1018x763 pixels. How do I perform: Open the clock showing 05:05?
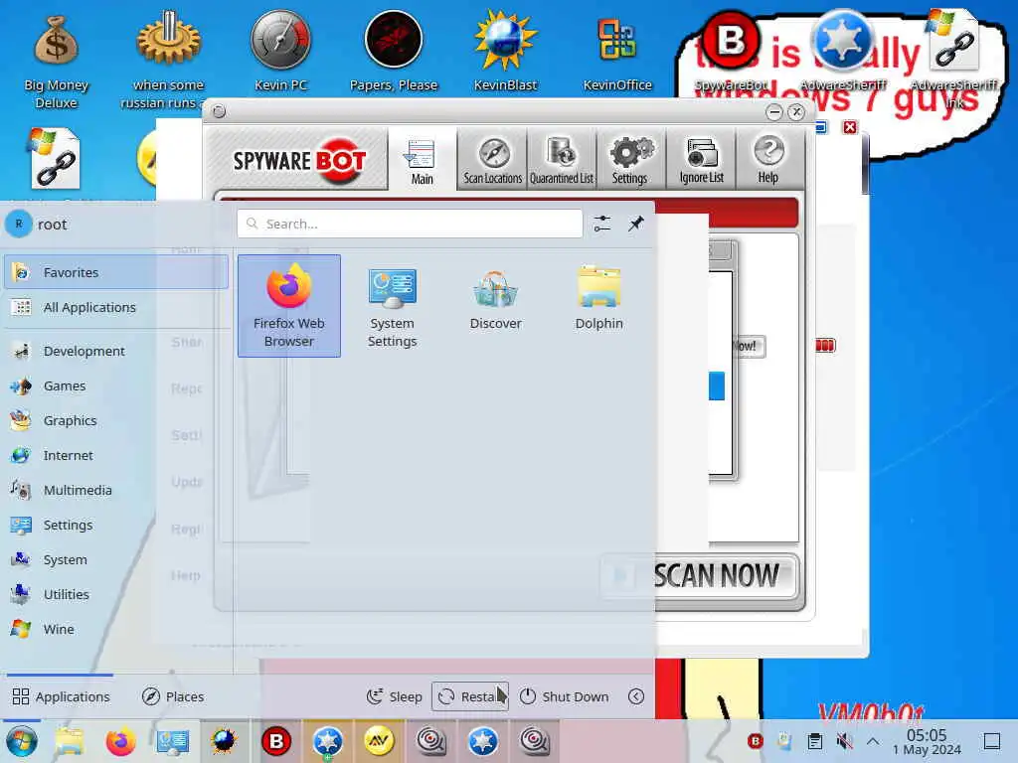(927, 741)
